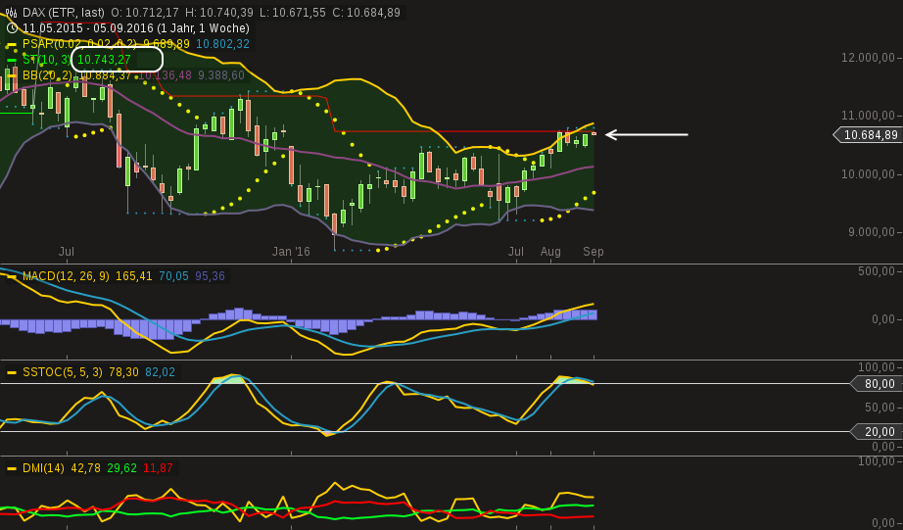Click the latest candlestick at Sep

(x=594, y=133)
